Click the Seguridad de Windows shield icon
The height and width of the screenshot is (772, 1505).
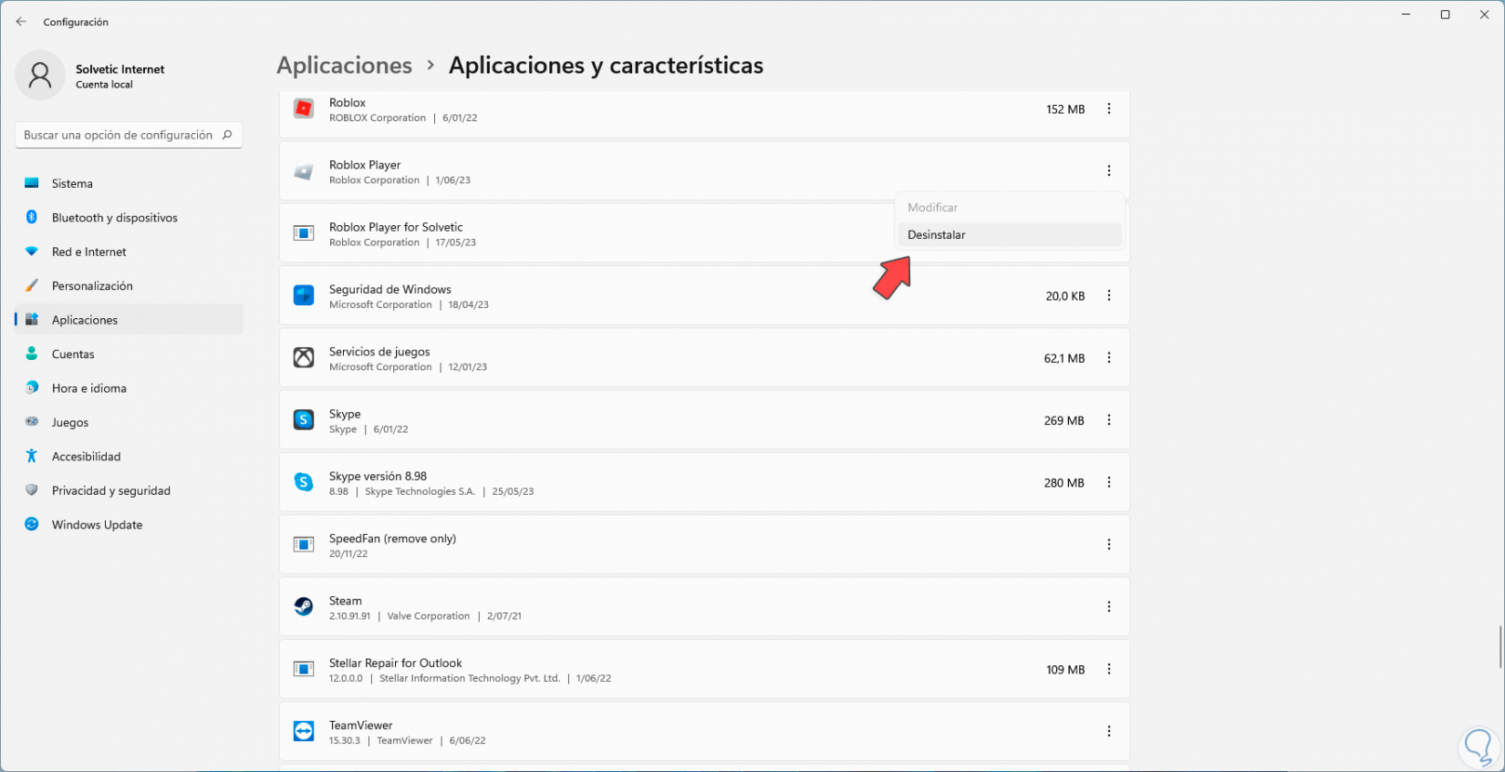point(304,295)
